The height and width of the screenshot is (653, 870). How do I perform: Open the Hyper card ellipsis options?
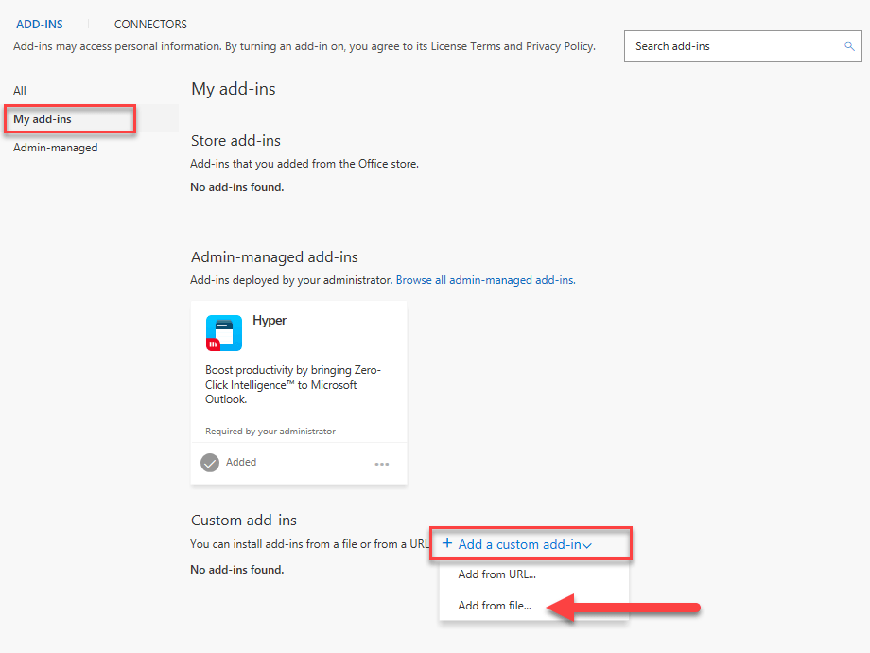tap(382, 464)
